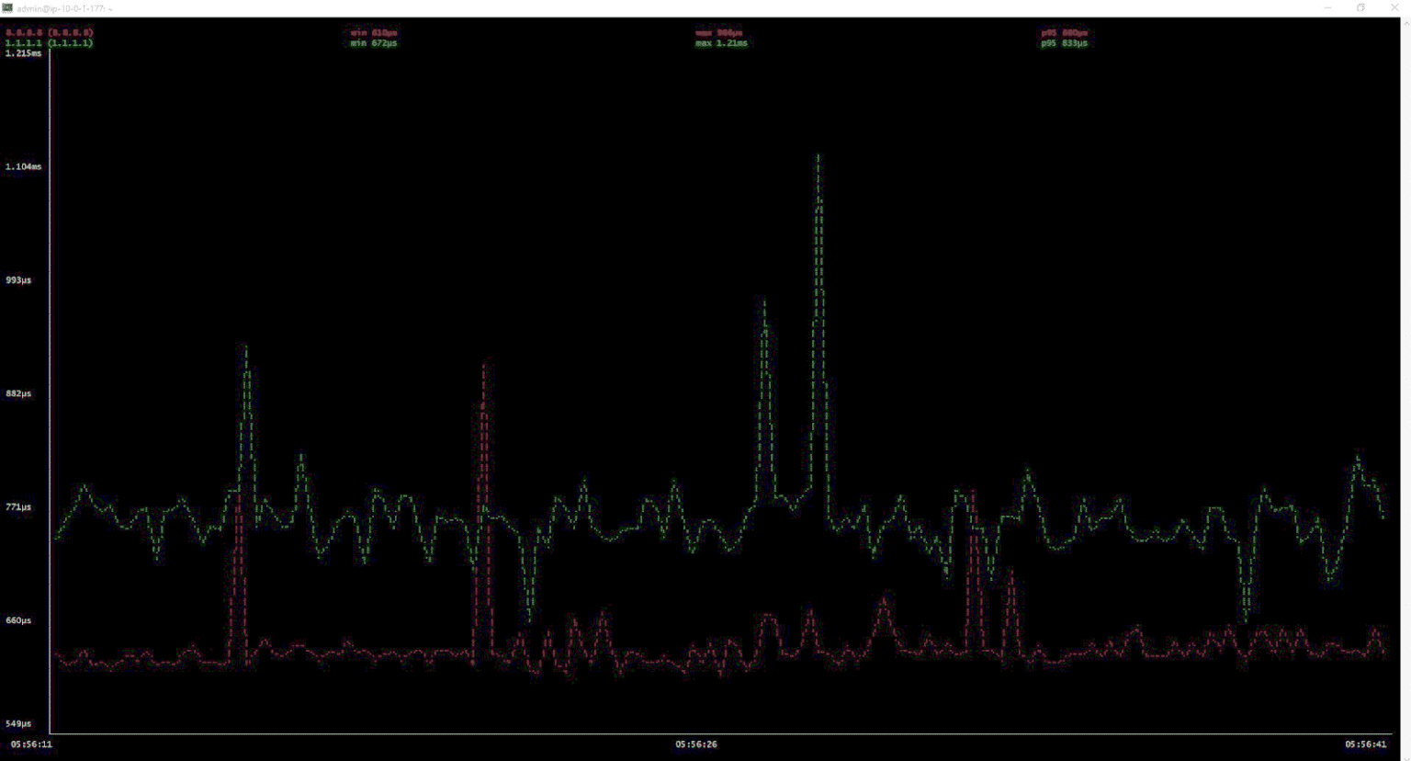This screenshot has width=1411, height=761.
Task: Click the terminal icon in the title bar
Action: click(7, 8)
